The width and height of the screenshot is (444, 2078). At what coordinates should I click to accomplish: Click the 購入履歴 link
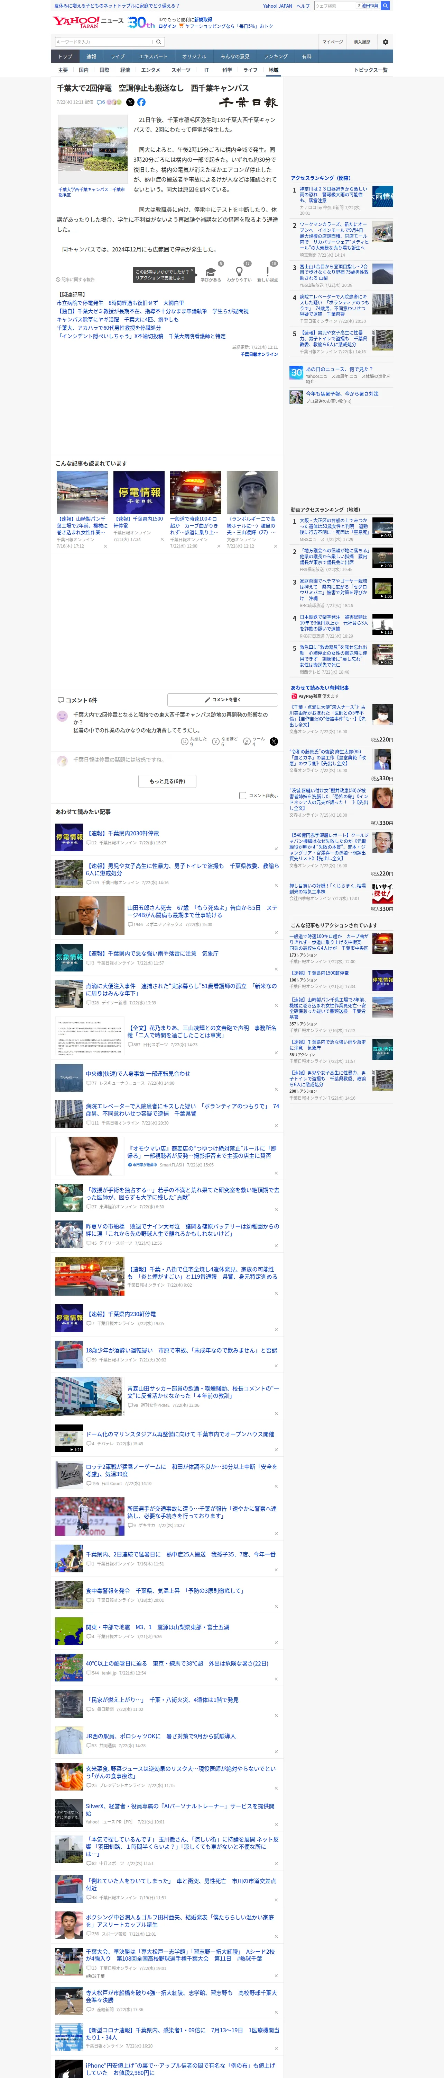coord(362,42)
